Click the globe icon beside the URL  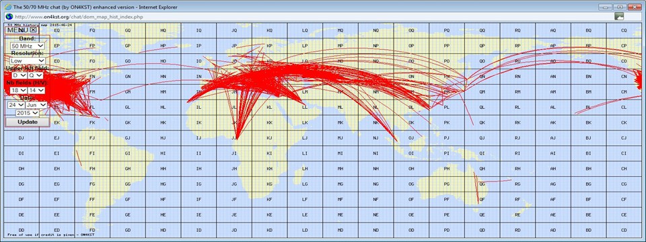(9, 16)
